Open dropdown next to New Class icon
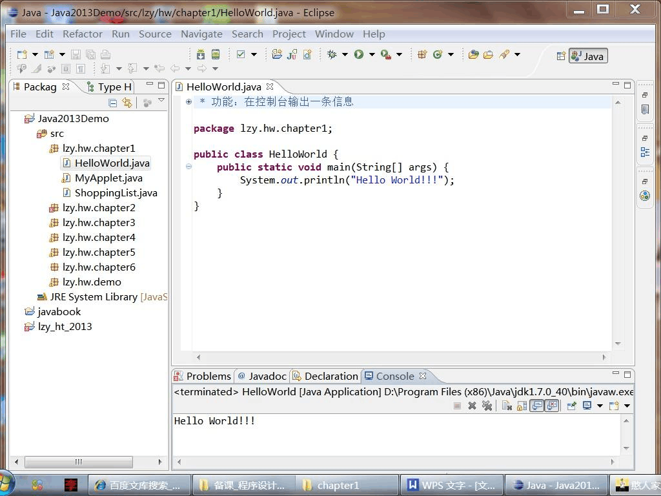 tap(451, 54)
